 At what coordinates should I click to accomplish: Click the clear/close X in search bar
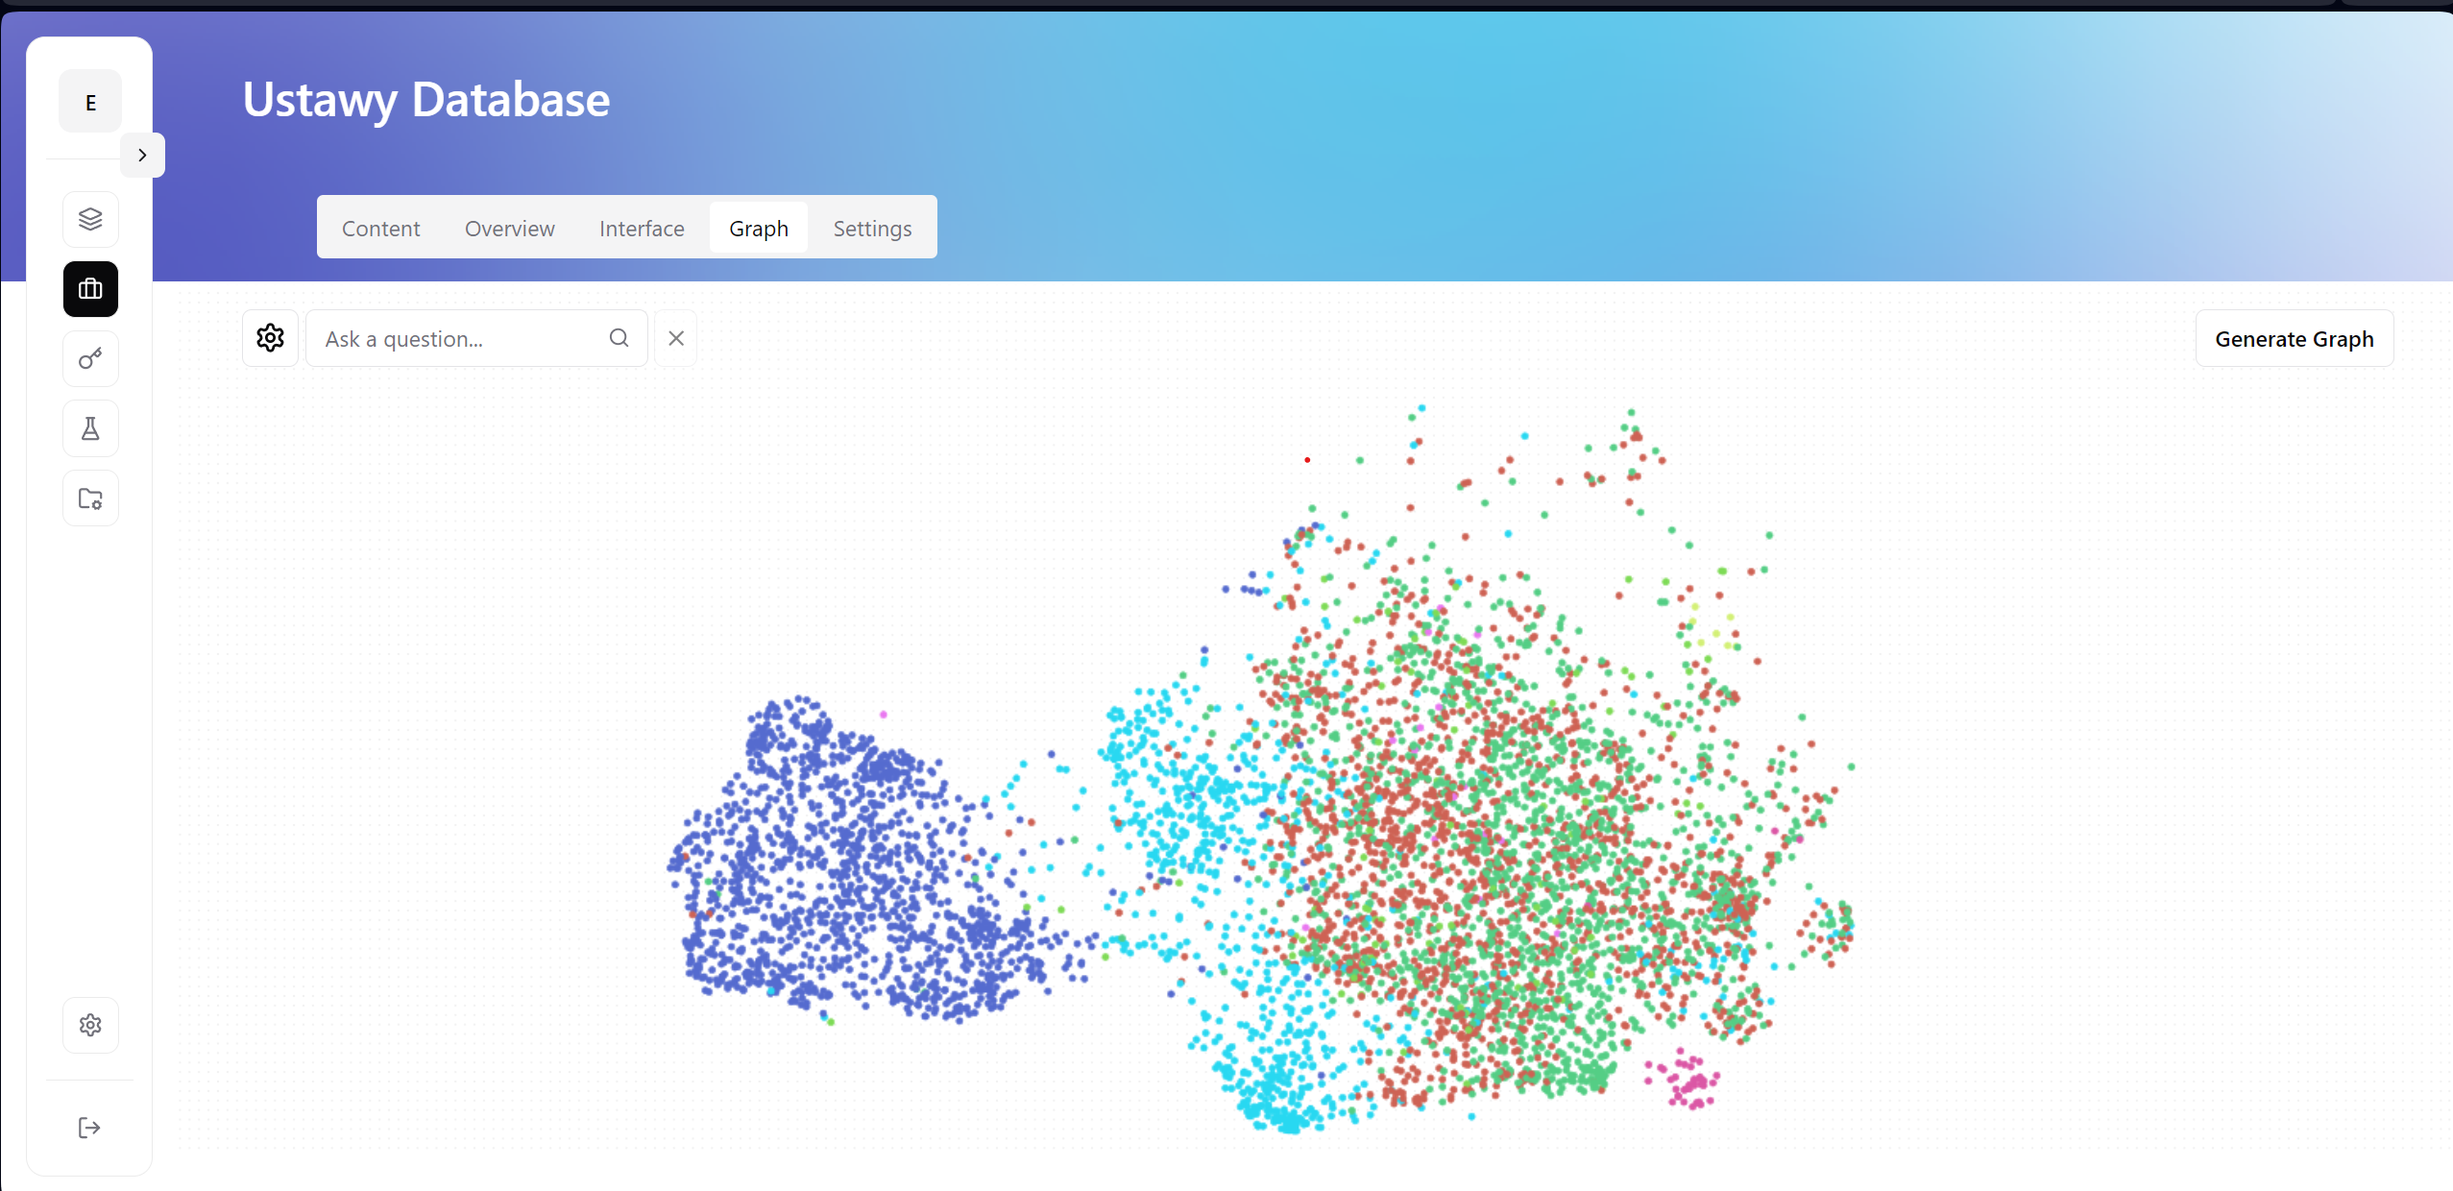[x=676, y=338]
